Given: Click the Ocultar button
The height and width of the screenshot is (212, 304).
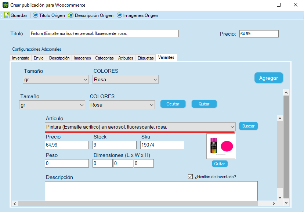Looking at the screenshot, I should pyautogui.click(x=173, y=104).
